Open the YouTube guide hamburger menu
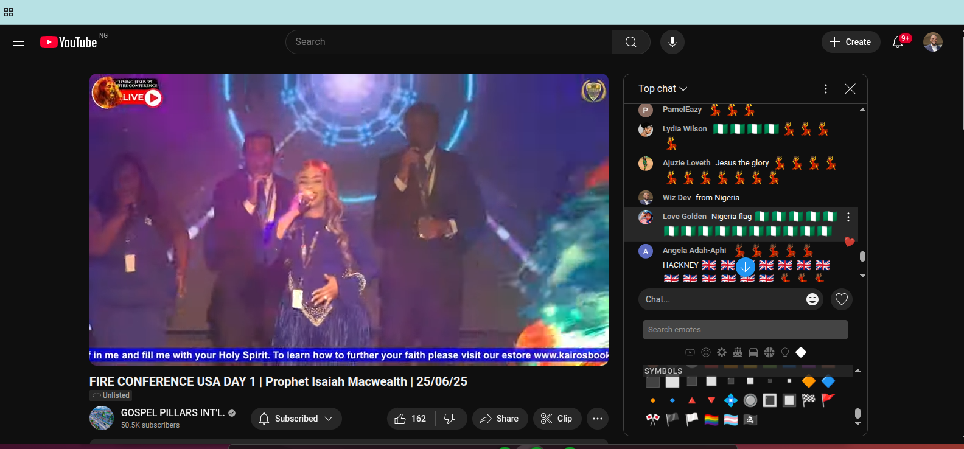 click(18, 42)
